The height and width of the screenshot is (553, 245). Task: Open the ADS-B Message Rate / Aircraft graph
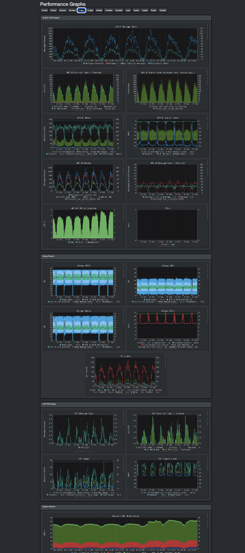click(x=168, y=181)
